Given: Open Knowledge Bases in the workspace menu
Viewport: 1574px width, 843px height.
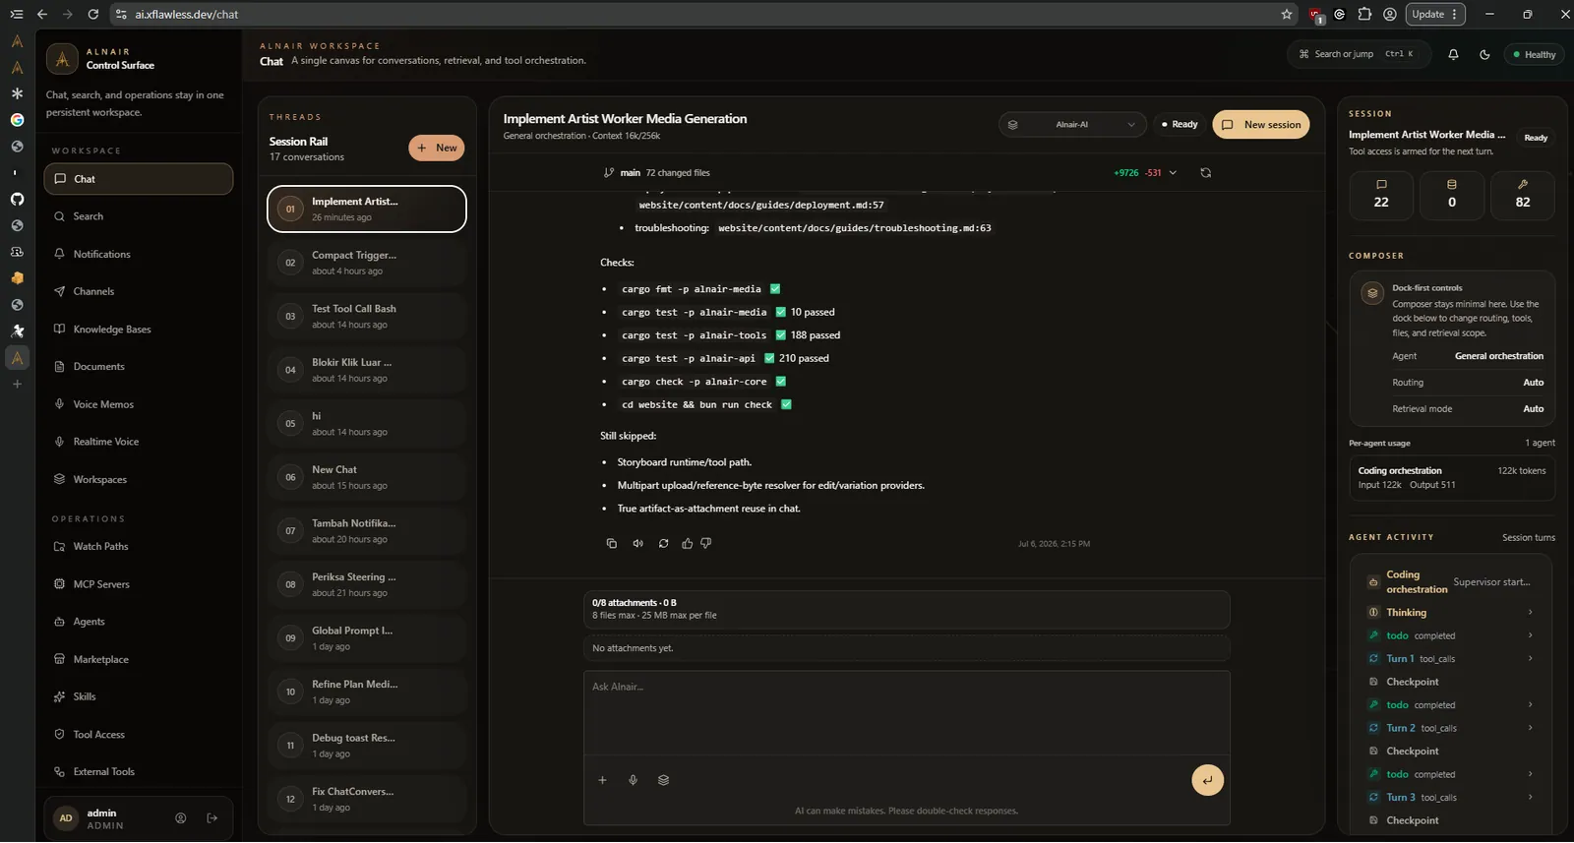Looking at the screenshot, I should [x=139, y=329].
